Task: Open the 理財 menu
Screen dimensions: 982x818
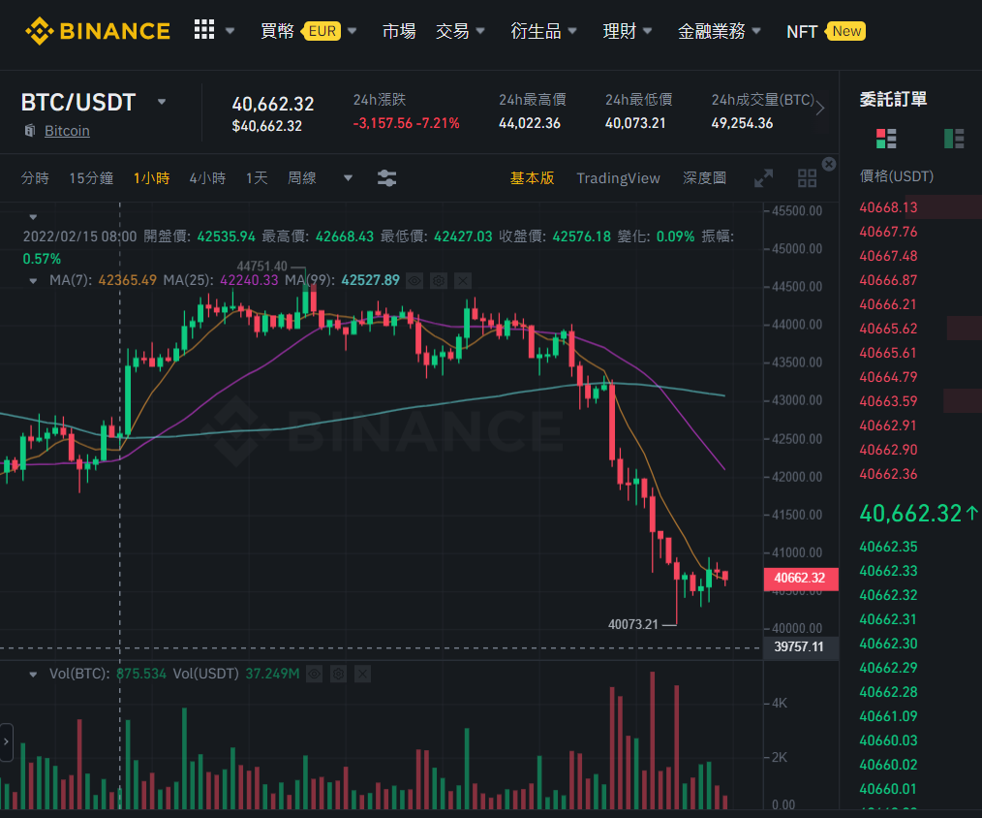Action: 627,31
